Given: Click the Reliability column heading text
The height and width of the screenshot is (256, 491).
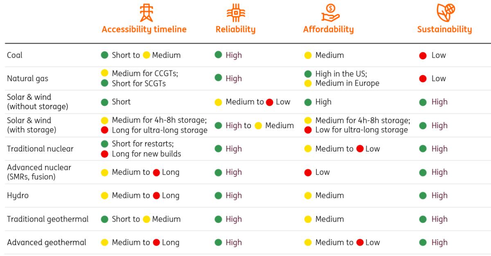Looking at the screenshot, I should pyautogui.click(x=235, y=29).
